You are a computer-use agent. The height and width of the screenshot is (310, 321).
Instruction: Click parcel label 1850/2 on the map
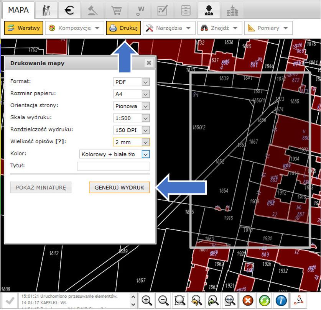(x=199, y=127)
